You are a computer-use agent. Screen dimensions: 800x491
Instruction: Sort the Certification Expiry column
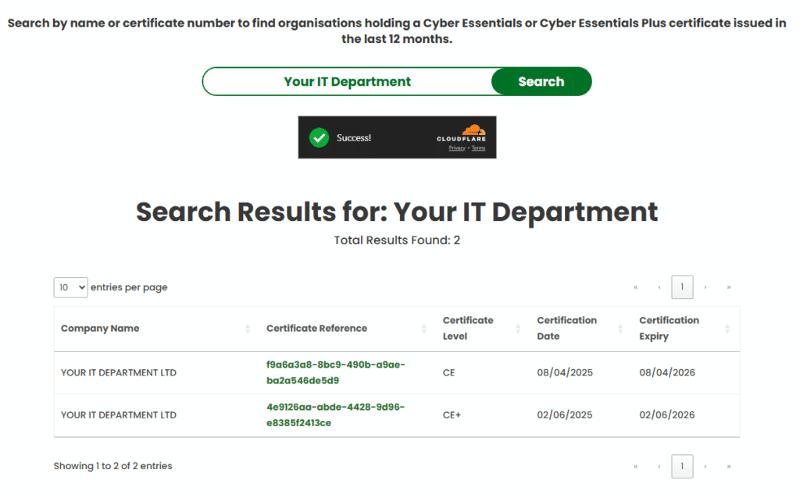pos(727,329)
